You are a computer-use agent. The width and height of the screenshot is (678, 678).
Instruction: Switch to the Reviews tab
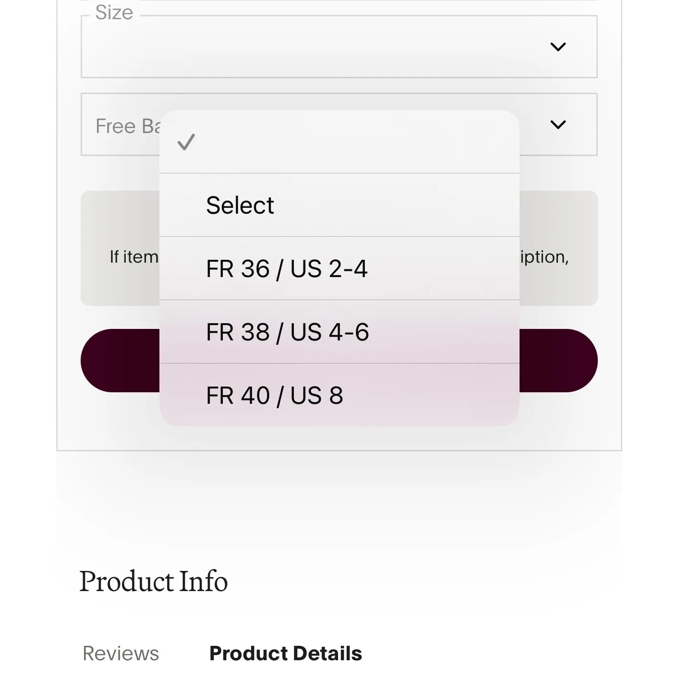point(121,653)
